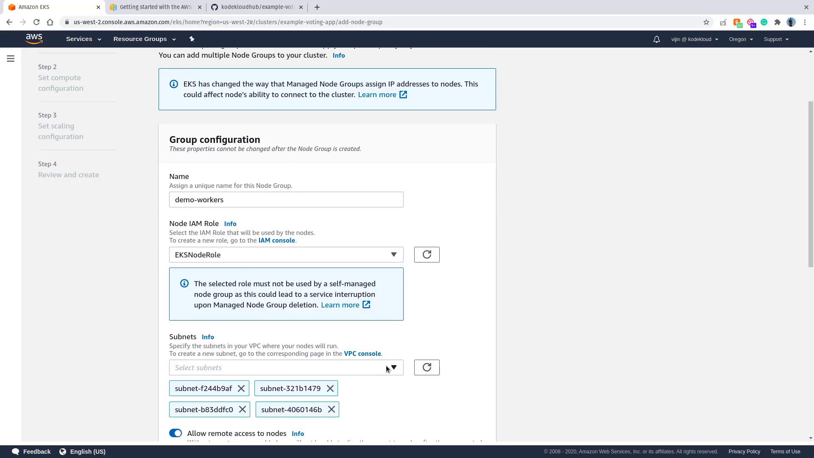814x458 pixels.
Task: Bookmark this page with the star icon
Action: pos(706,22)
